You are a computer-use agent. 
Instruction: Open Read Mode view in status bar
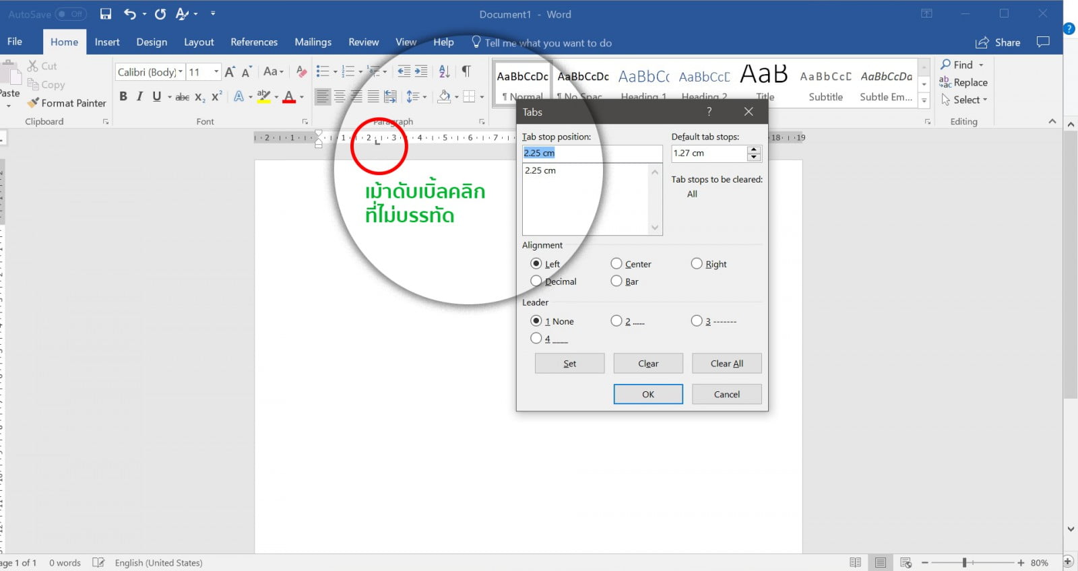855,562
